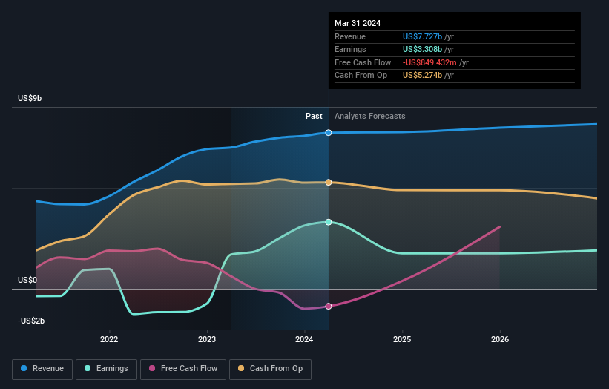Click the Mar 31 2024 tooltip date

(x=358, y=23)
